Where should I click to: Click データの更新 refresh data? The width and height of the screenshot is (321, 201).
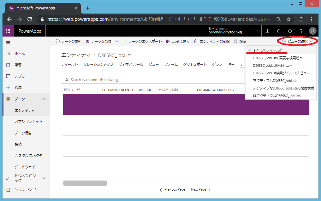click(68, 41)
